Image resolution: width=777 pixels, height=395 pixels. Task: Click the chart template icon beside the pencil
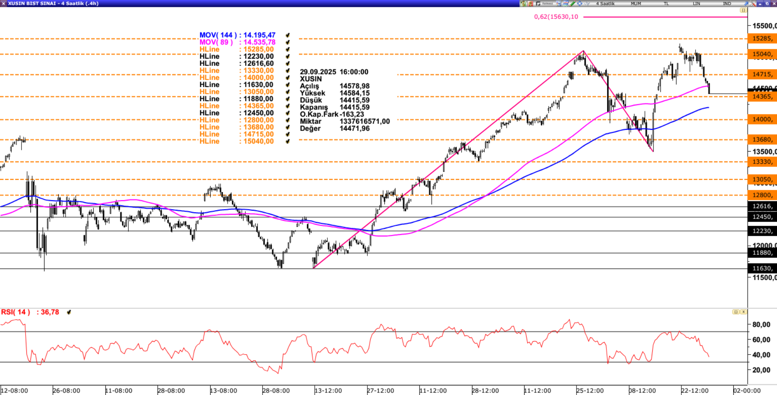(x=565, y=4)
